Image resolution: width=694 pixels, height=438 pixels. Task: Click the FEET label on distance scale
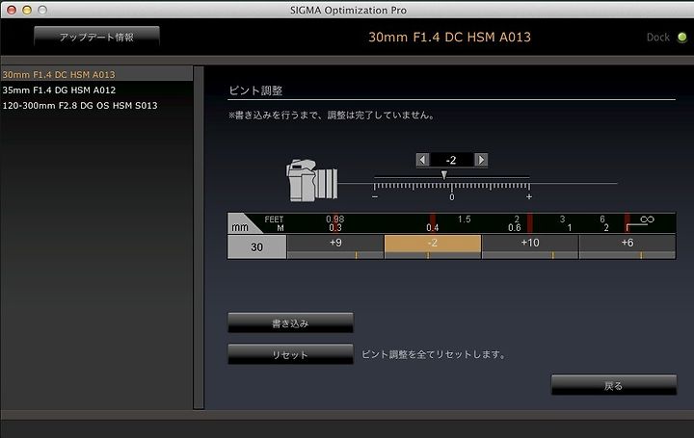[x=274, y=219]
